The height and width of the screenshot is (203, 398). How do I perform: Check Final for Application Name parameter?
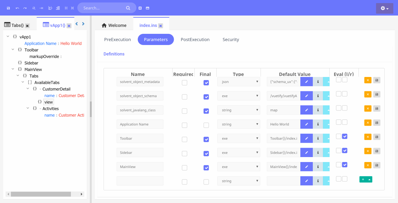click(x=206, y=125)
